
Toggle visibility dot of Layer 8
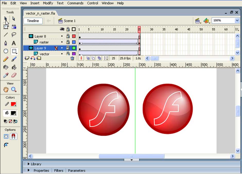tap(62, 36)
